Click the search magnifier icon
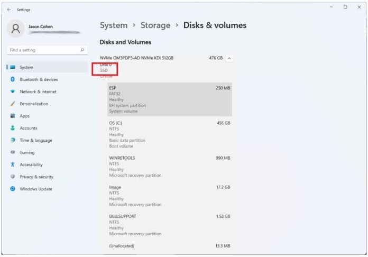The width and height of the screenshot is (368, 257). 82,50
